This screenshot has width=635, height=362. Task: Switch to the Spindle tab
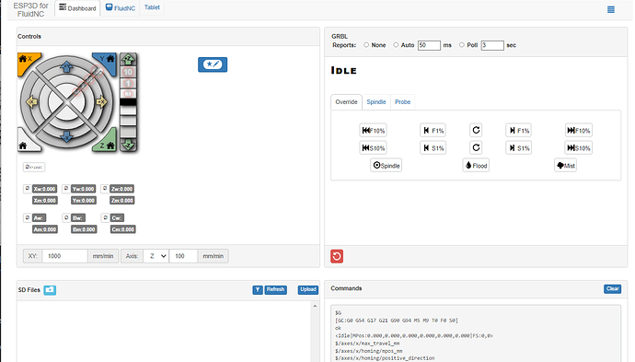click(376, 102)
